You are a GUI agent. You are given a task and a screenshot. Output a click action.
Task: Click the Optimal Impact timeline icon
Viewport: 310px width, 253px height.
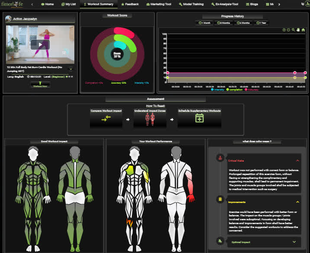pyautogui.click(x=220, y=241)
